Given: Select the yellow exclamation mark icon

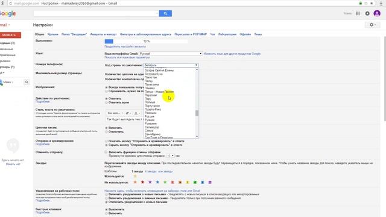Looking at the screenshot, I should click(188, 182).
